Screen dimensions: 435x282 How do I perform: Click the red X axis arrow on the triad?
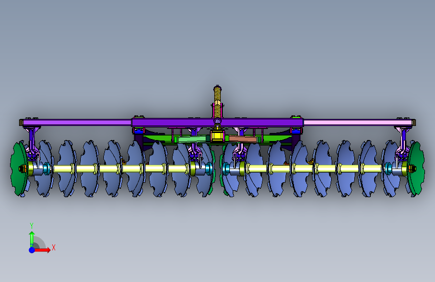pos(42,250)
